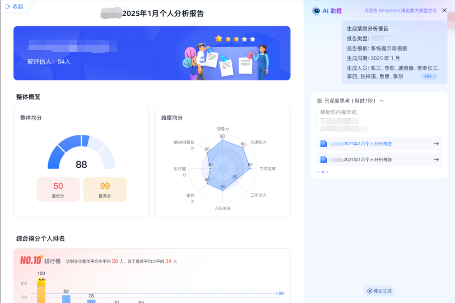Click the 整体均分 gauge showing 88
This screenshot has width=455, height=303.
tap(81, 155)
